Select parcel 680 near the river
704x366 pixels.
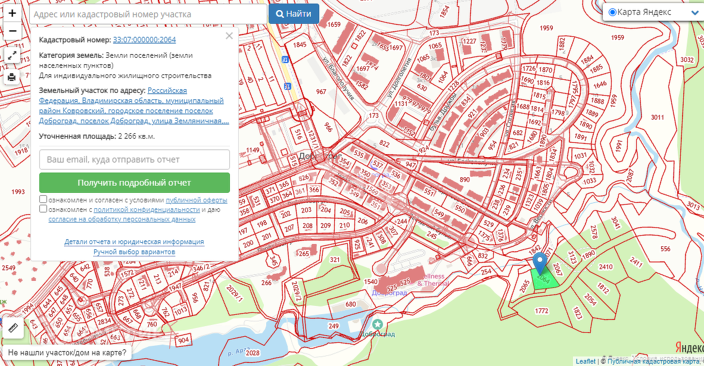(x=351, y=304)
